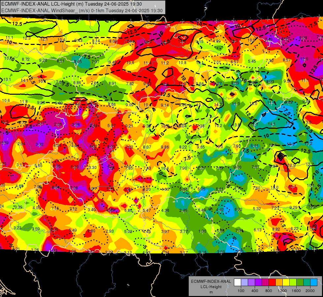The image size is (323, 297).
Task: Click the map value '8.03'
Action: 111,147
